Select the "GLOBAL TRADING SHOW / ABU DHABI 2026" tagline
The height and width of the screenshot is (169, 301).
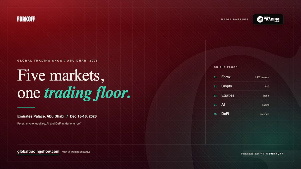point(57,61)
